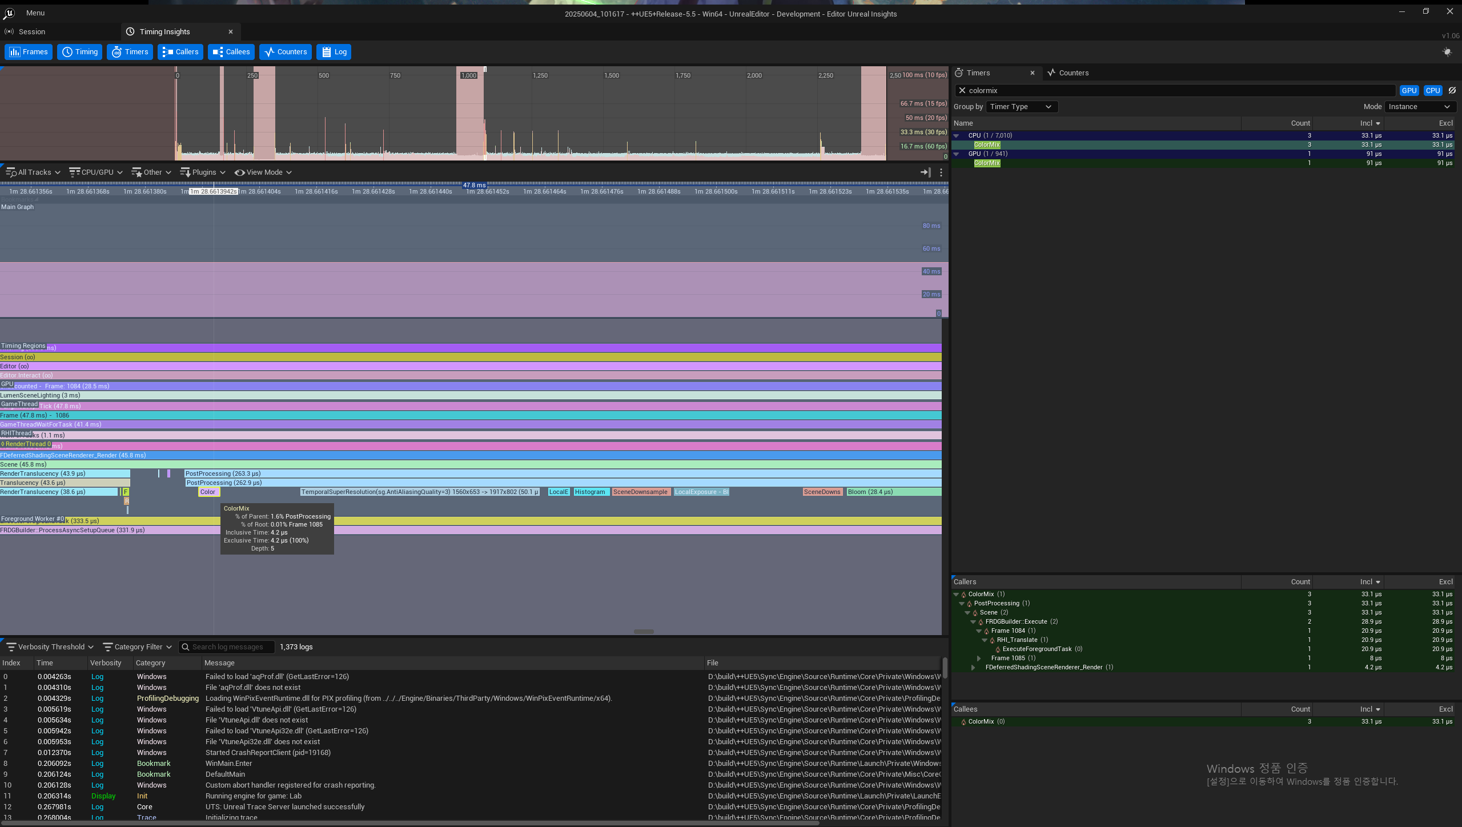Open the Plugins tracks menu
Screen dimensions: 1462x827
pos(203,172)
